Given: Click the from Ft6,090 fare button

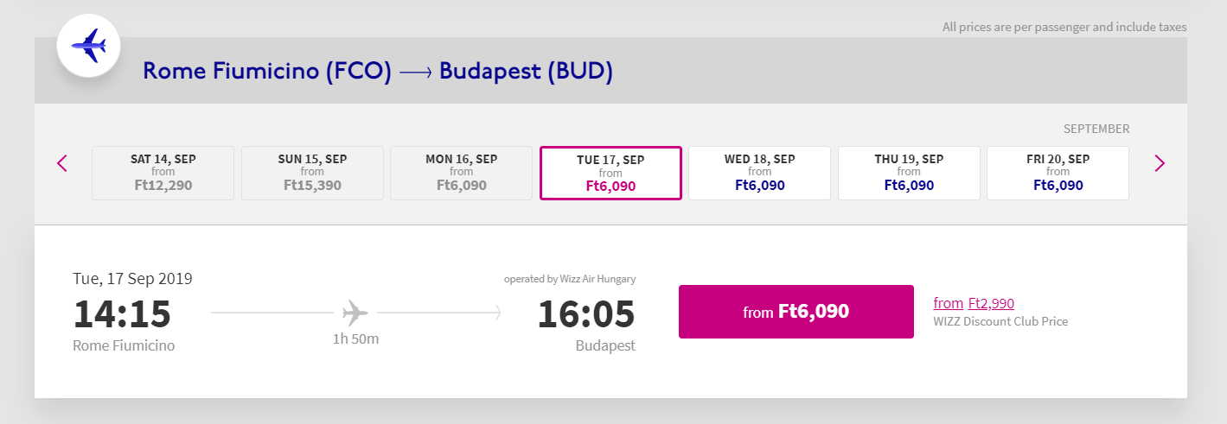Looking at the screenshot, I should click(x=796, y=312).
